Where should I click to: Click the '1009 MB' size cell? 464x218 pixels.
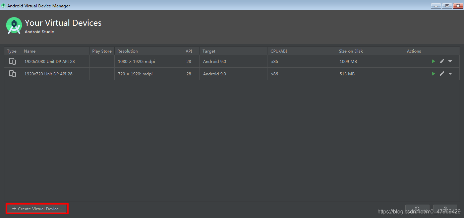click(370, 61)
